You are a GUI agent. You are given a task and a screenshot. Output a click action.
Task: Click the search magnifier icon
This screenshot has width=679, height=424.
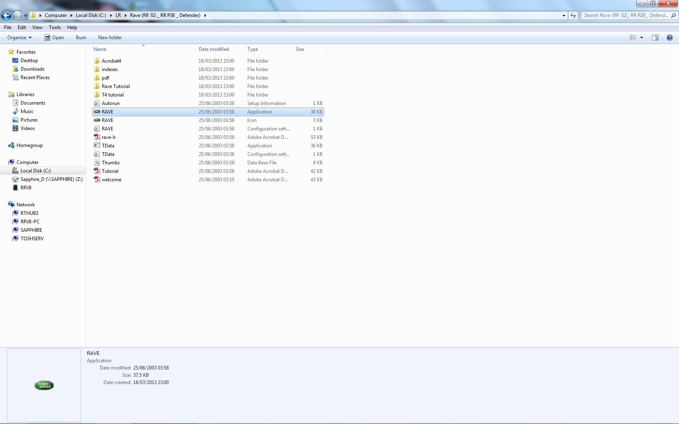pyautogui.click(x=673, y=15)
